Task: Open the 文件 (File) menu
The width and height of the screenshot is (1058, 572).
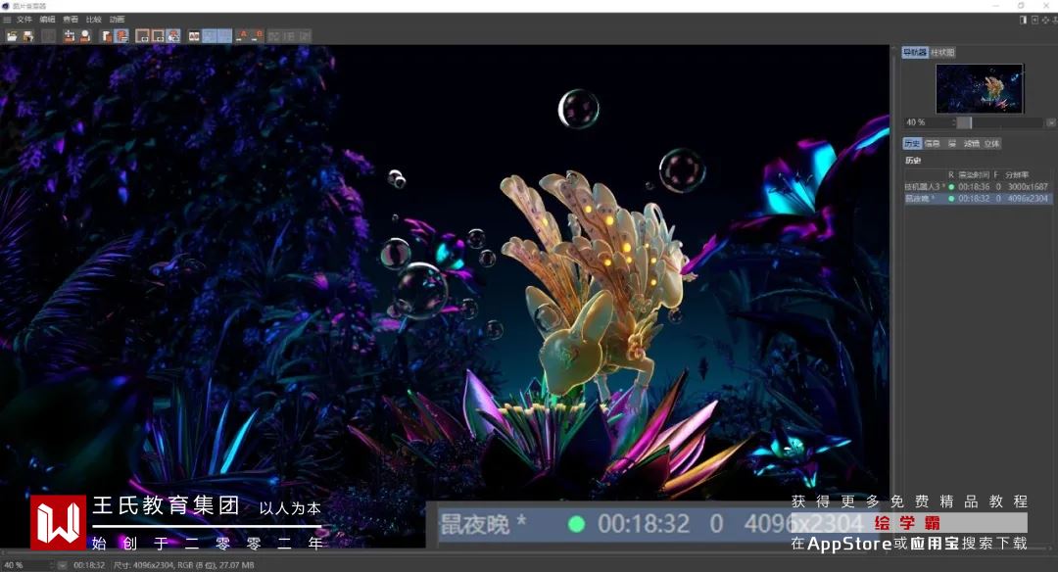Action: [x=24, y=20]
